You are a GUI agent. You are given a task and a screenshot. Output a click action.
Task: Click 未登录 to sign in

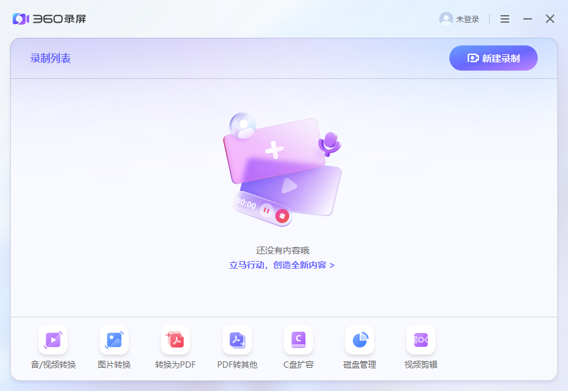[x=467, y=19]
